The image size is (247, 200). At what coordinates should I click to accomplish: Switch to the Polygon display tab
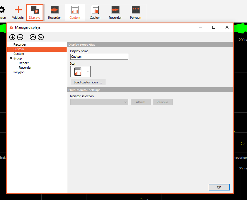[136, 13]
